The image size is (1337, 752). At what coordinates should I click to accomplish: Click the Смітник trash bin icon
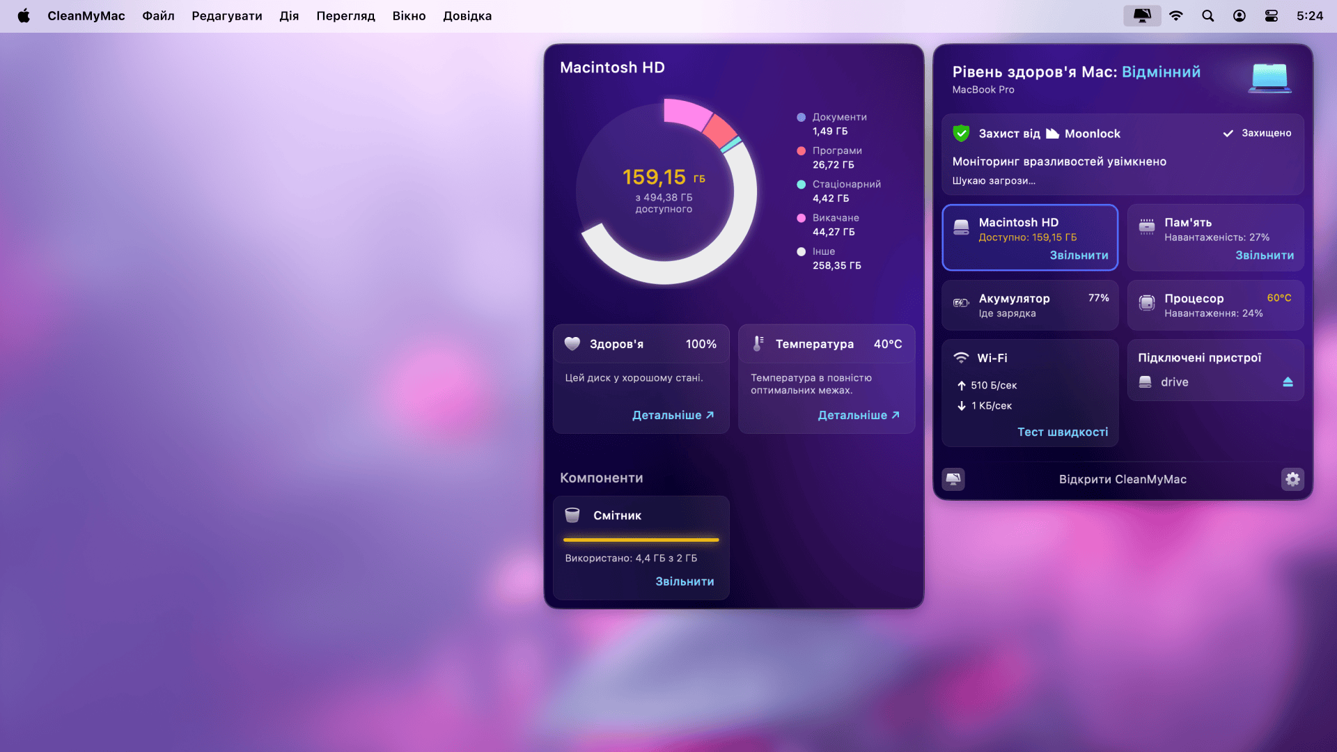pos(572,515)
